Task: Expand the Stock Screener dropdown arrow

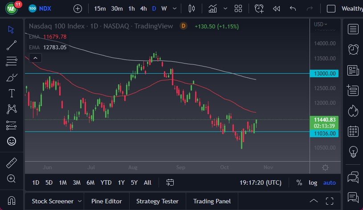Action: pyautogui.click(x=79, y=201)
